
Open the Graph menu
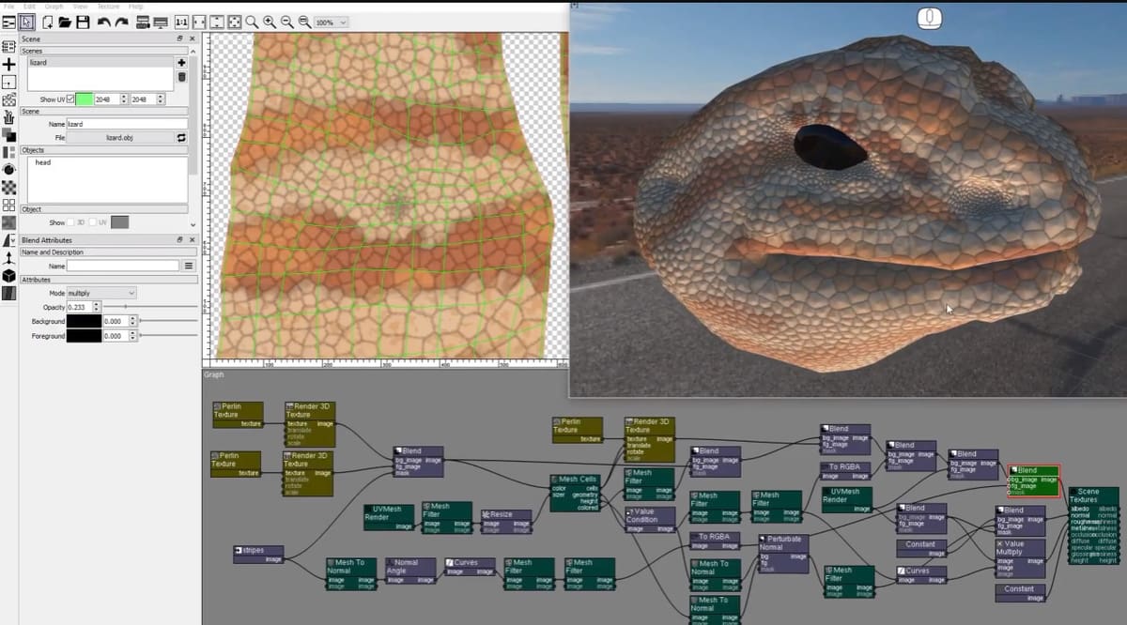(54, 6)
